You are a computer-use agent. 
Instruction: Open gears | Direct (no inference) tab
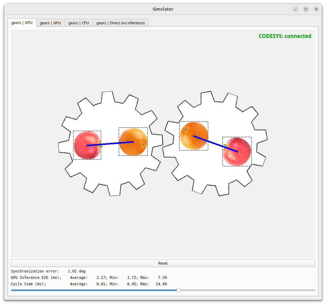click(121, 23)
